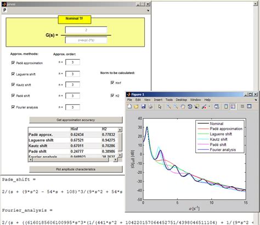The image size is (260, 225).
Task: Click the G(s) numerator input field
Action: tap(86, 30)
